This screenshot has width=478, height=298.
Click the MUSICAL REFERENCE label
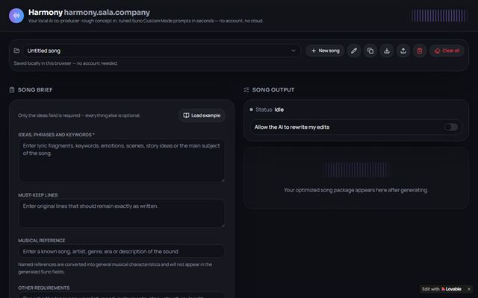point(42,240)
